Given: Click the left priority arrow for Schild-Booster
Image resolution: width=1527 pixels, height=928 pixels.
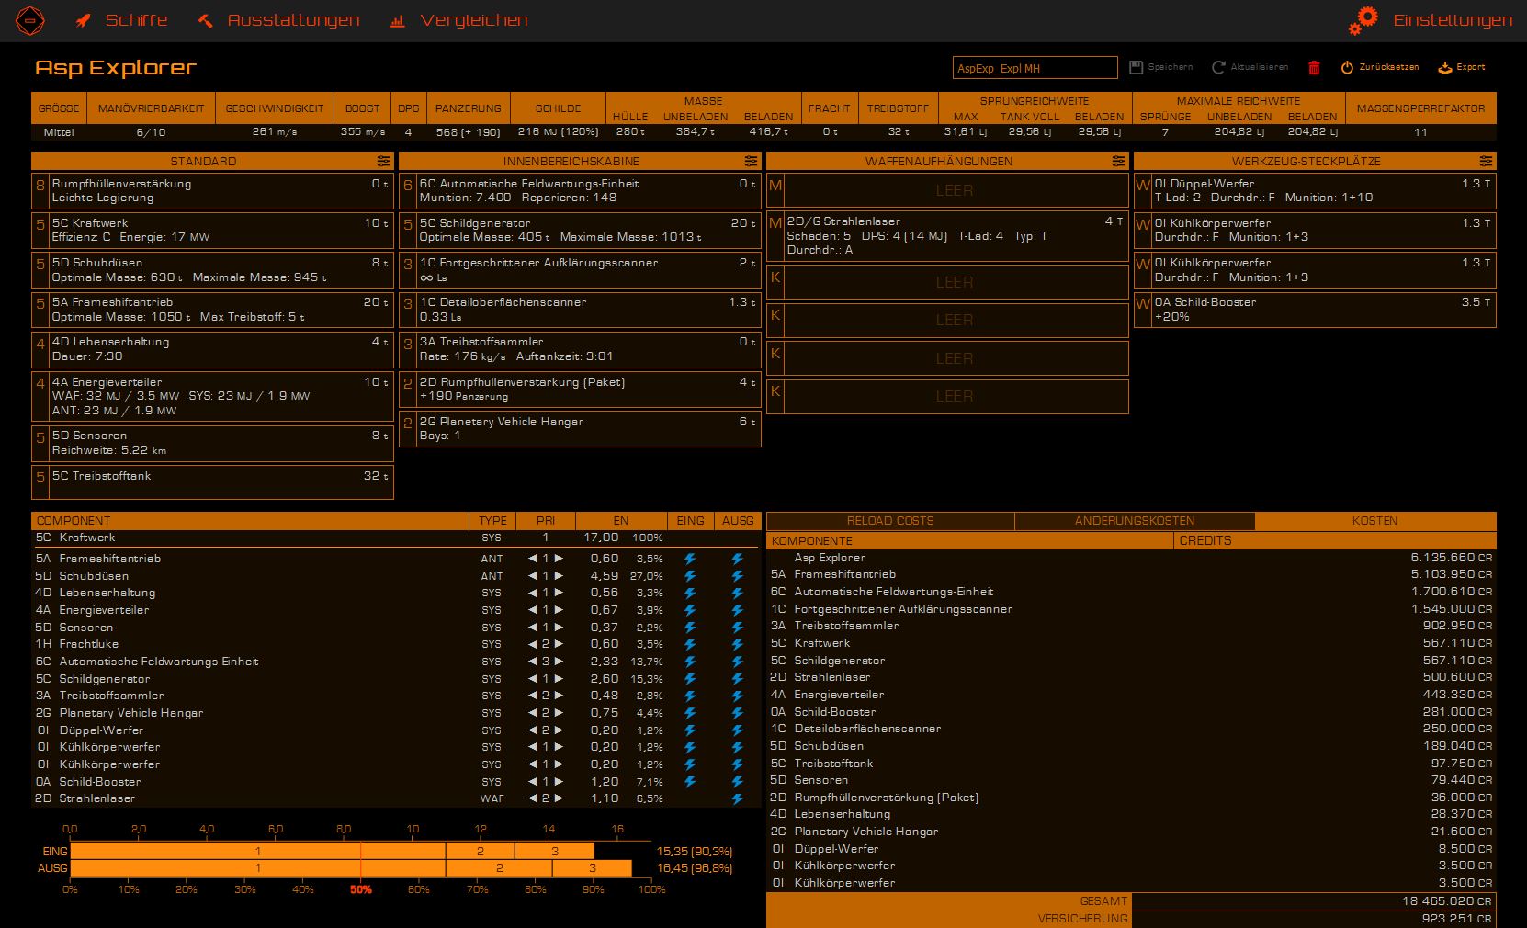Looking at the screenshot, I should pyautogui.click(x=533, y=782).
